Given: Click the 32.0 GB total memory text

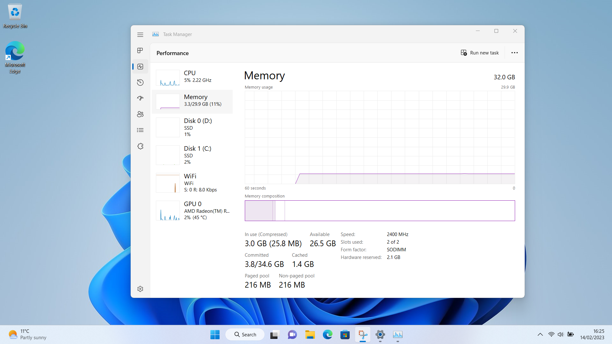Looking at the screenshot, I should tap(504, 77).
